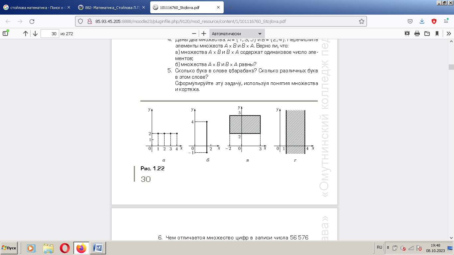Zoom in the PDF with the plus button

204,34
